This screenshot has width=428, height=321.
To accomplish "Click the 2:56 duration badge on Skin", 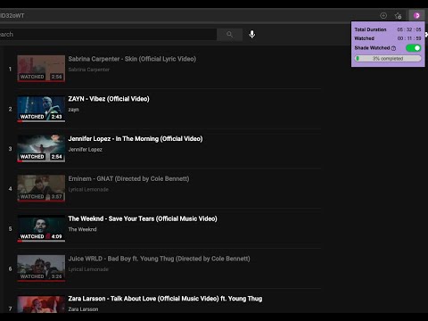I will (x=56, y=77).
